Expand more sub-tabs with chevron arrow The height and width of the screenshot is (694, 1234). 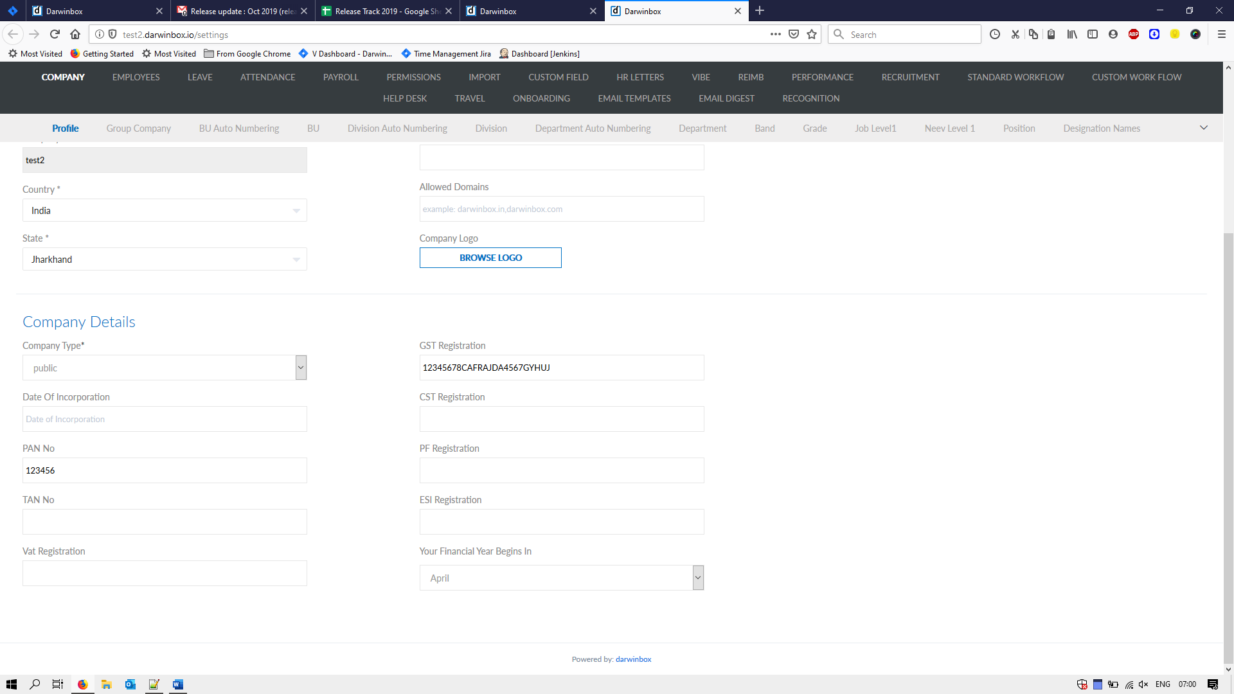pos(1203,128)
